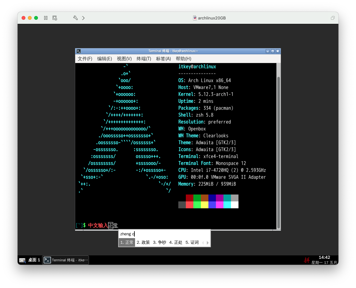
Task: Select candidate 2. 政策
Action: (x=143, y=242)
